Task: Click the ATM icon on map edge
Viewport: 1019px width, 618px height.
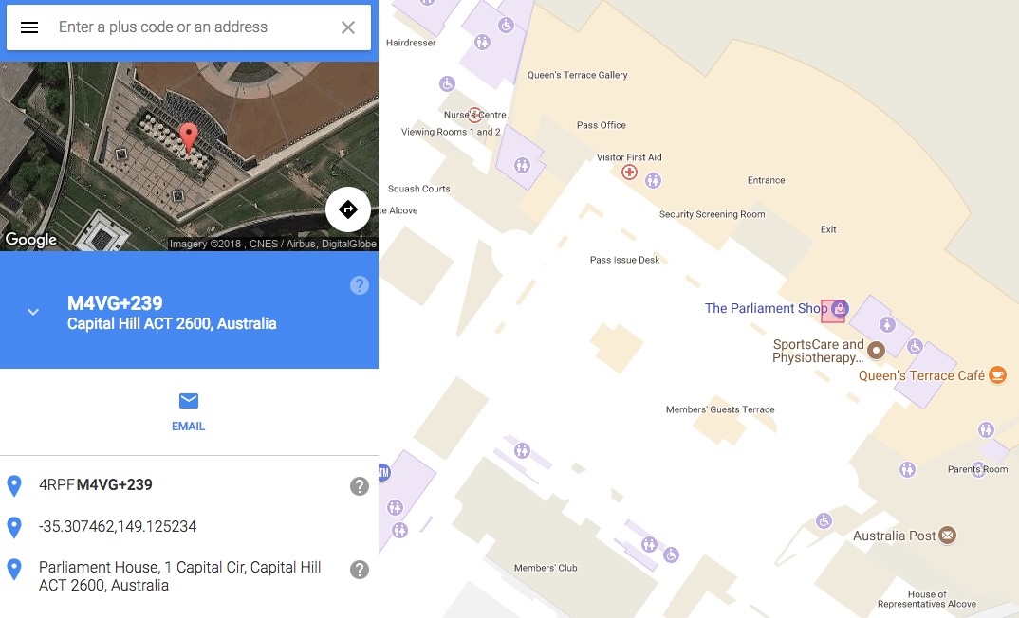Action: coord(382,473)
